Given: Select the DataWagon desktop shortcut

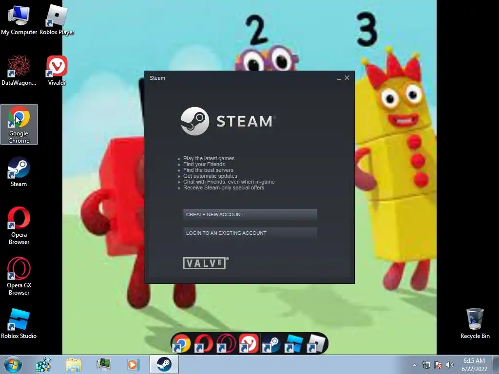Looking at the screenshot, I should [x=19, y=70].
